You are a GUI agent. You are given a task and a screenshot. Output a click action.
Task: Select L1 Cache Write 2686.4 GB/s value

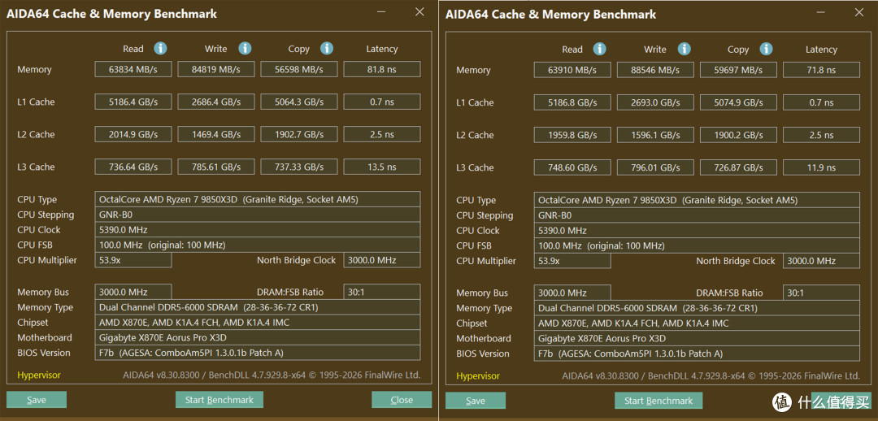point(216,102)
